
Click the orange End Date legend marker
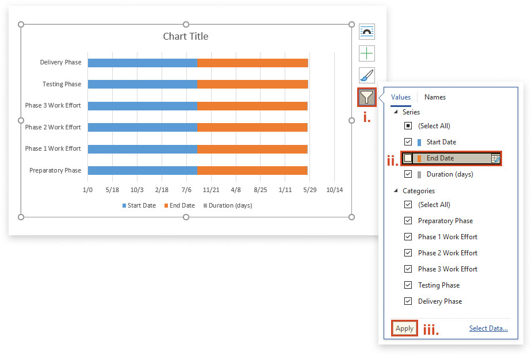166,205
